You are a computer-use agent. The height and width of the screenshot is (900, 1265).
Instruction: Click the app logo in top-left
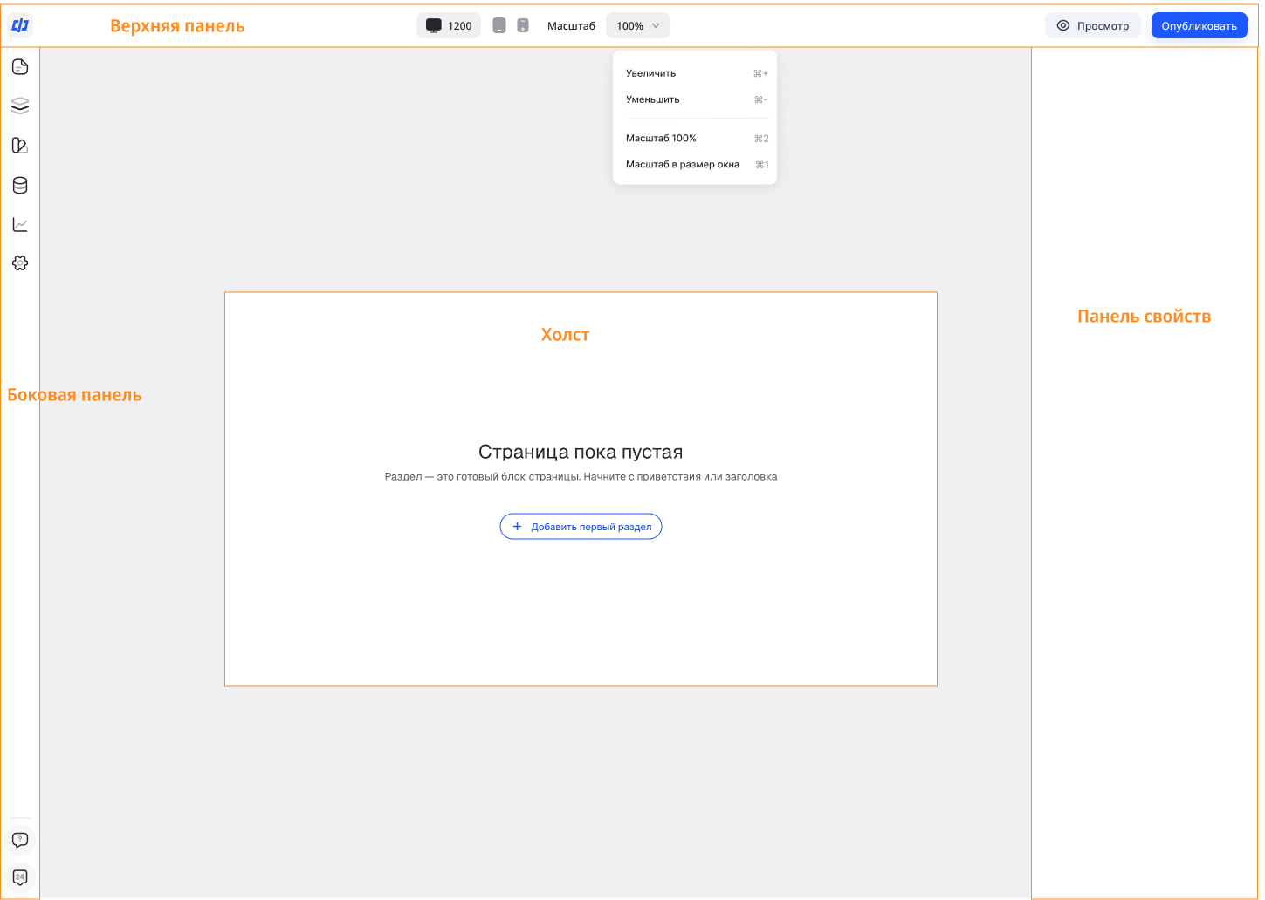[x=20, y=25]
